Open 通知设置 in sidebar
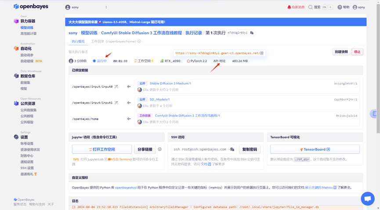380x210 pixels. [27, 162]
